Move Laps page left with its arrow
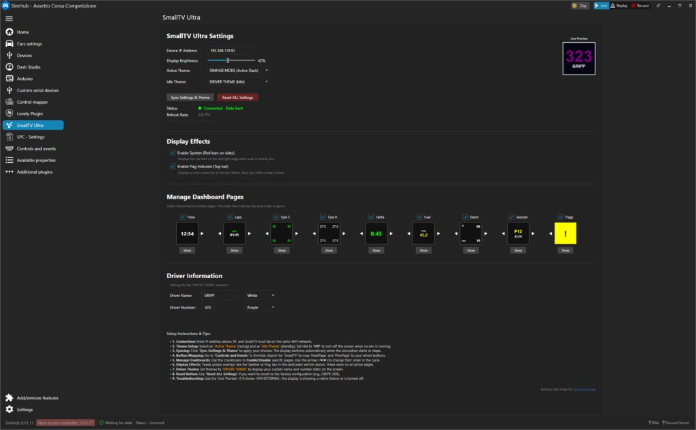The image size is (696, 430). 220,233
